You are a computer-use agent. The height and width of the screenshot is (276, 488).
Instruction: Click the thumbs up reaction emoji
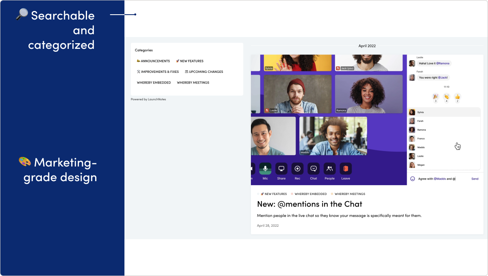click(x=457, y=96)
